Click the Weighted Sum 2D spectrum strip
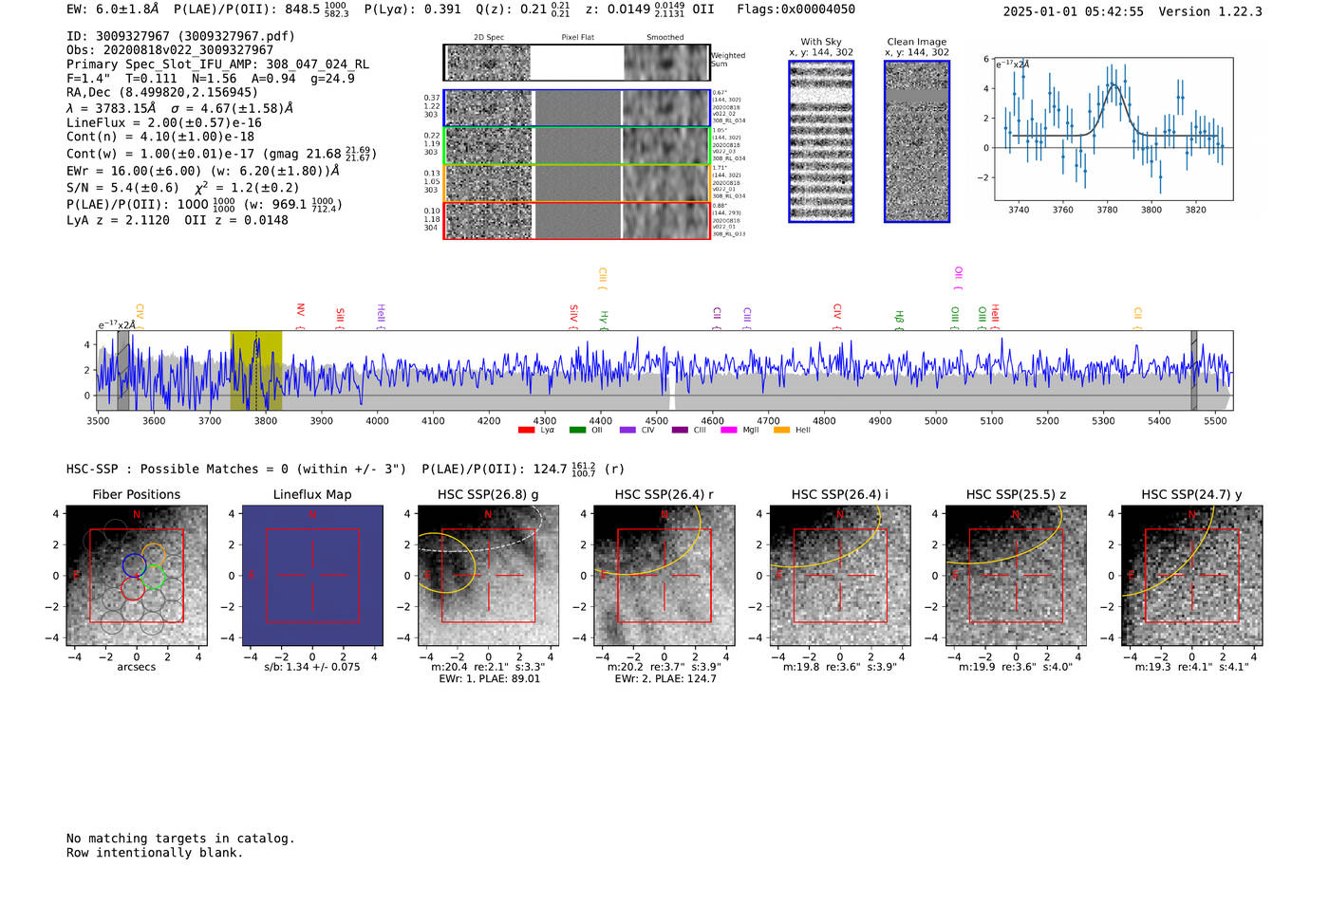The height and width of the screenshot is (904, 1329). click(x=576, y=63)
